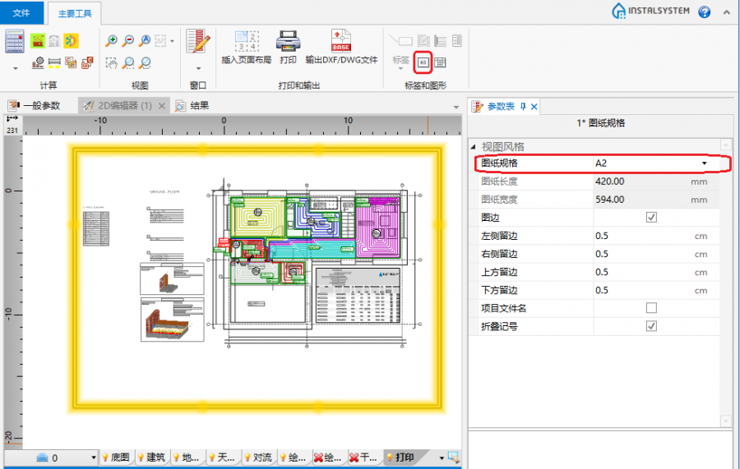
Task: Collapse the 视图风格 section
Action: [x=474, y=147]
